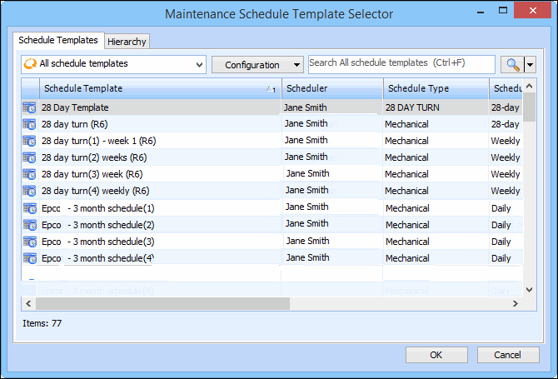Click the Search All schedule templates field

click(x=401, y=64)
